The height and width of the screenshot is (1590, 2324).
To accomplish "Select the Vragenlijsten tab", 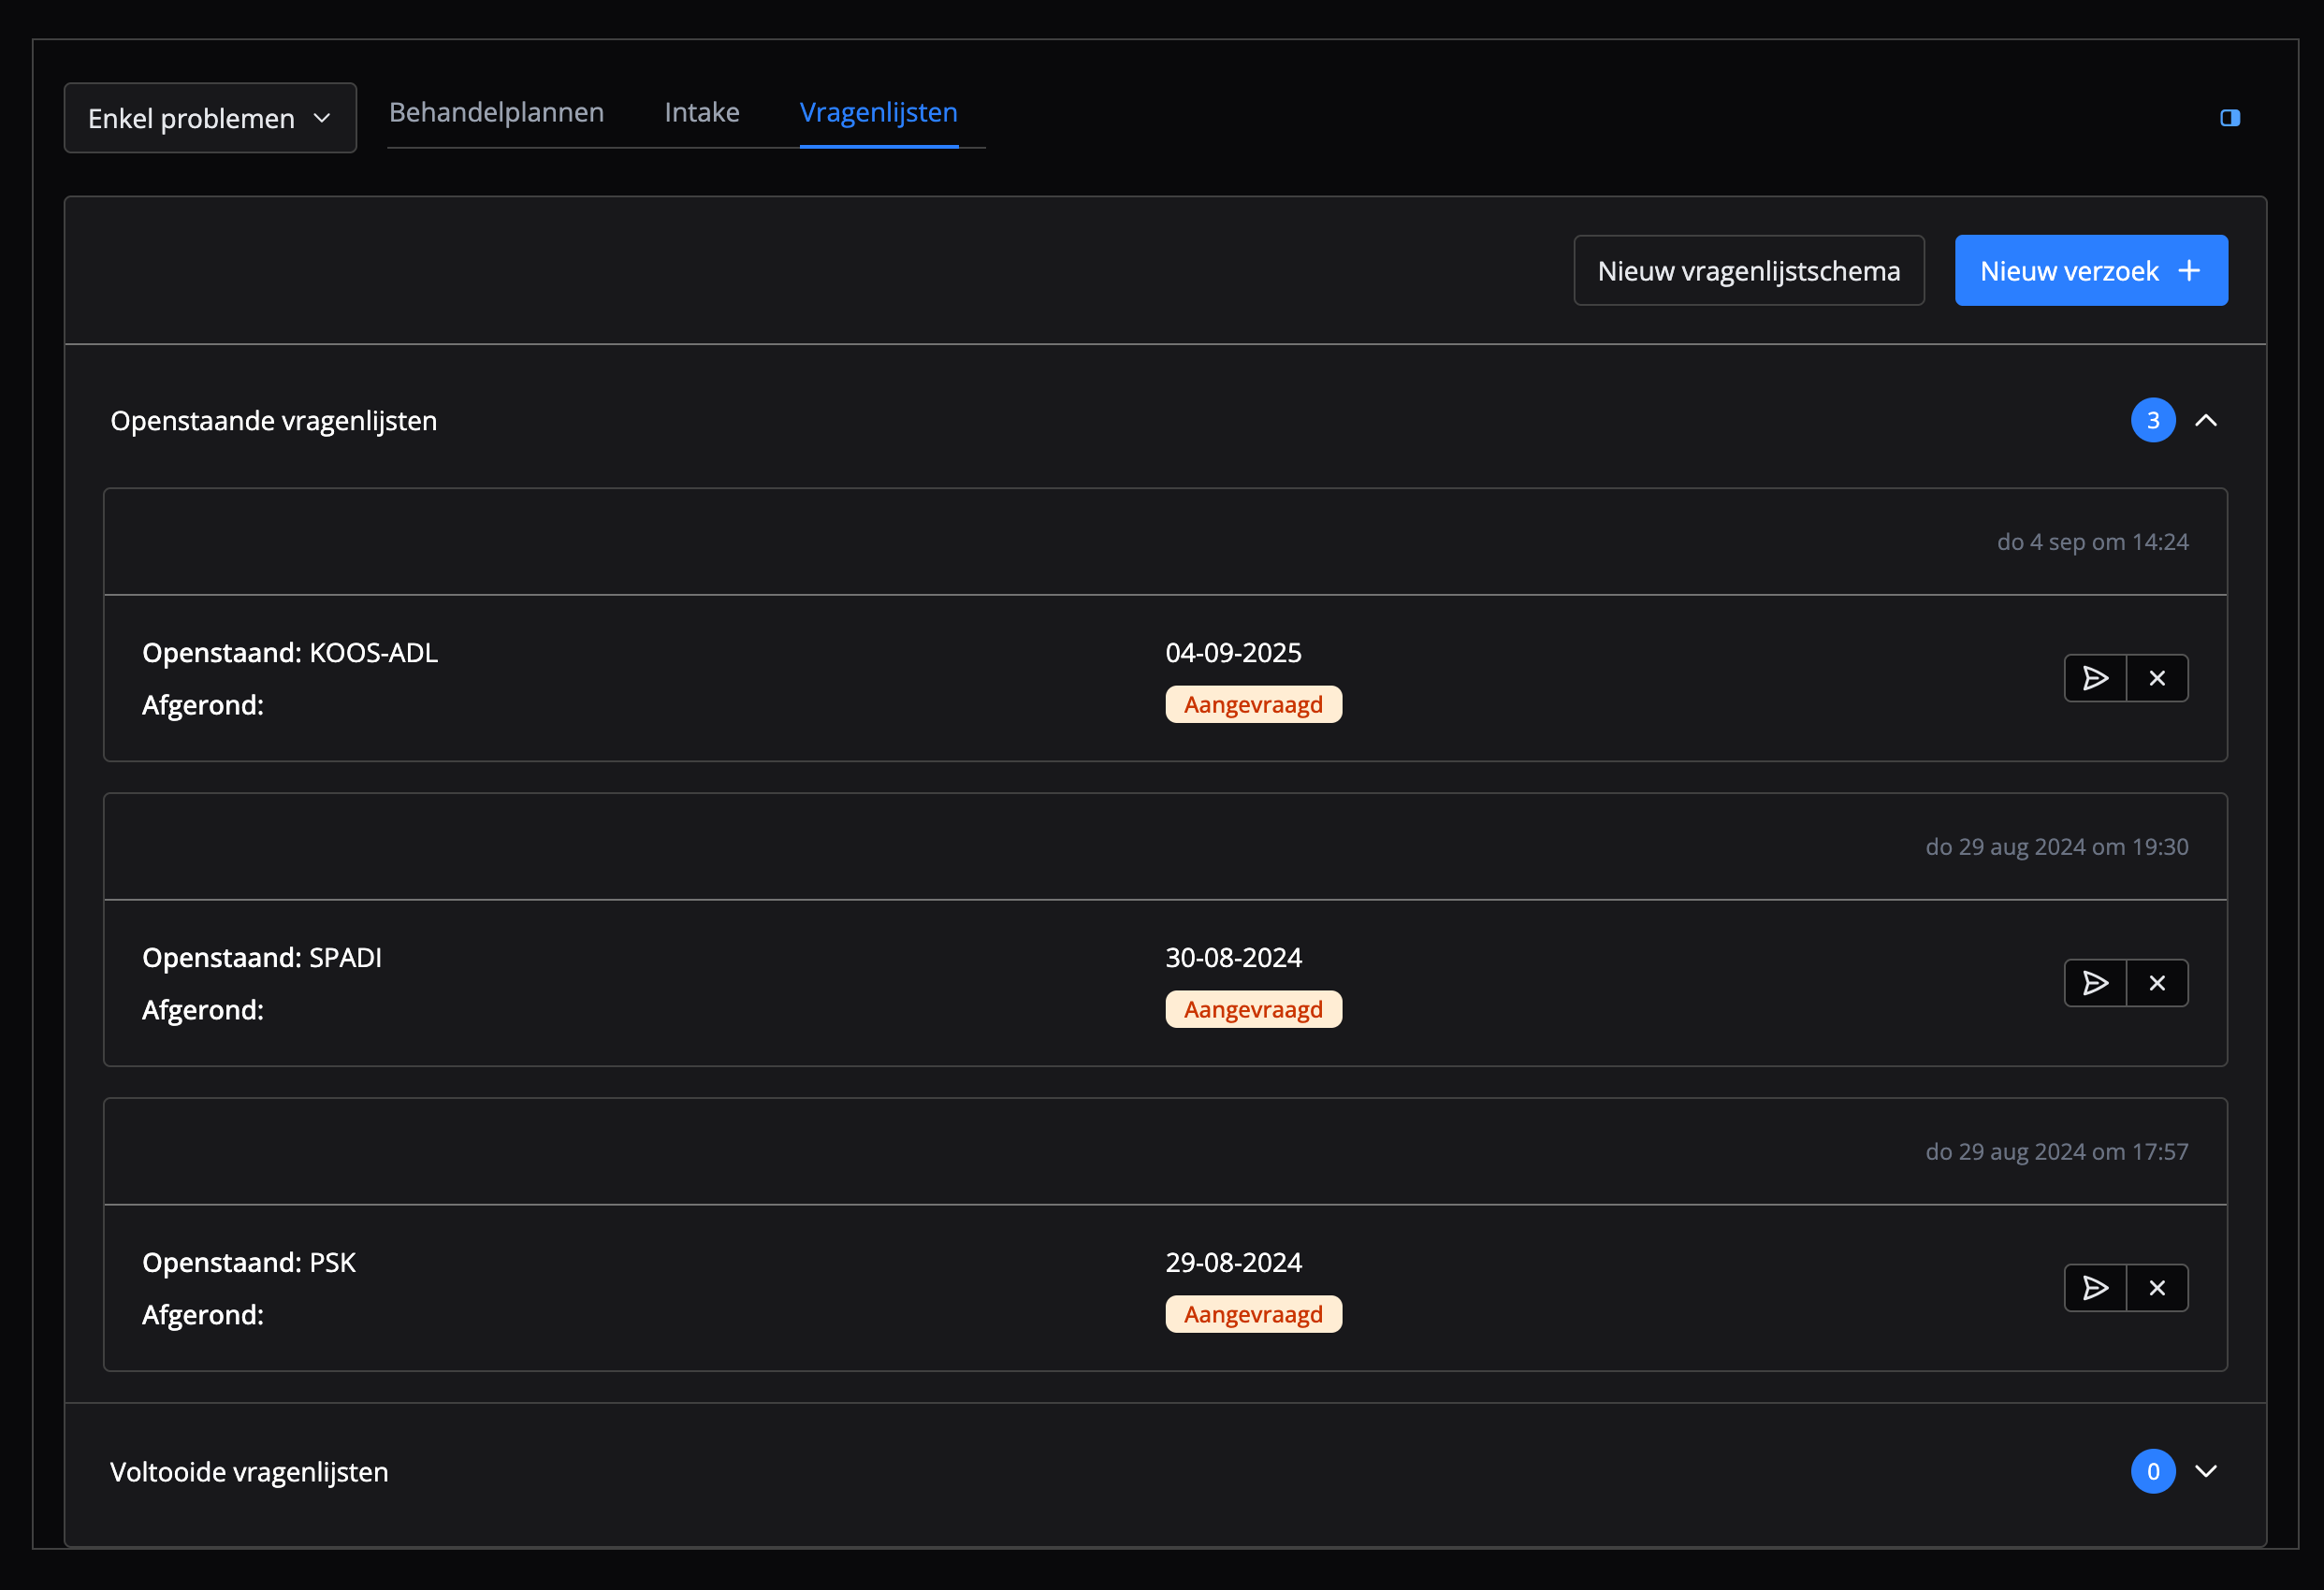I will point(878,113).
